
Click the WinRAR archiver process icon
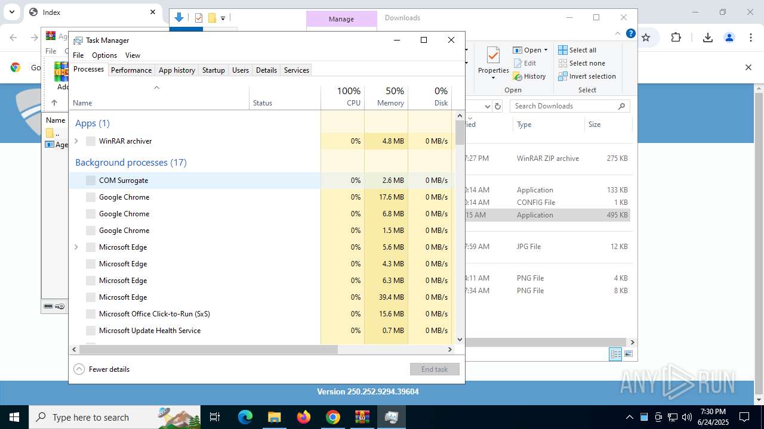click(x=91, y=141)
